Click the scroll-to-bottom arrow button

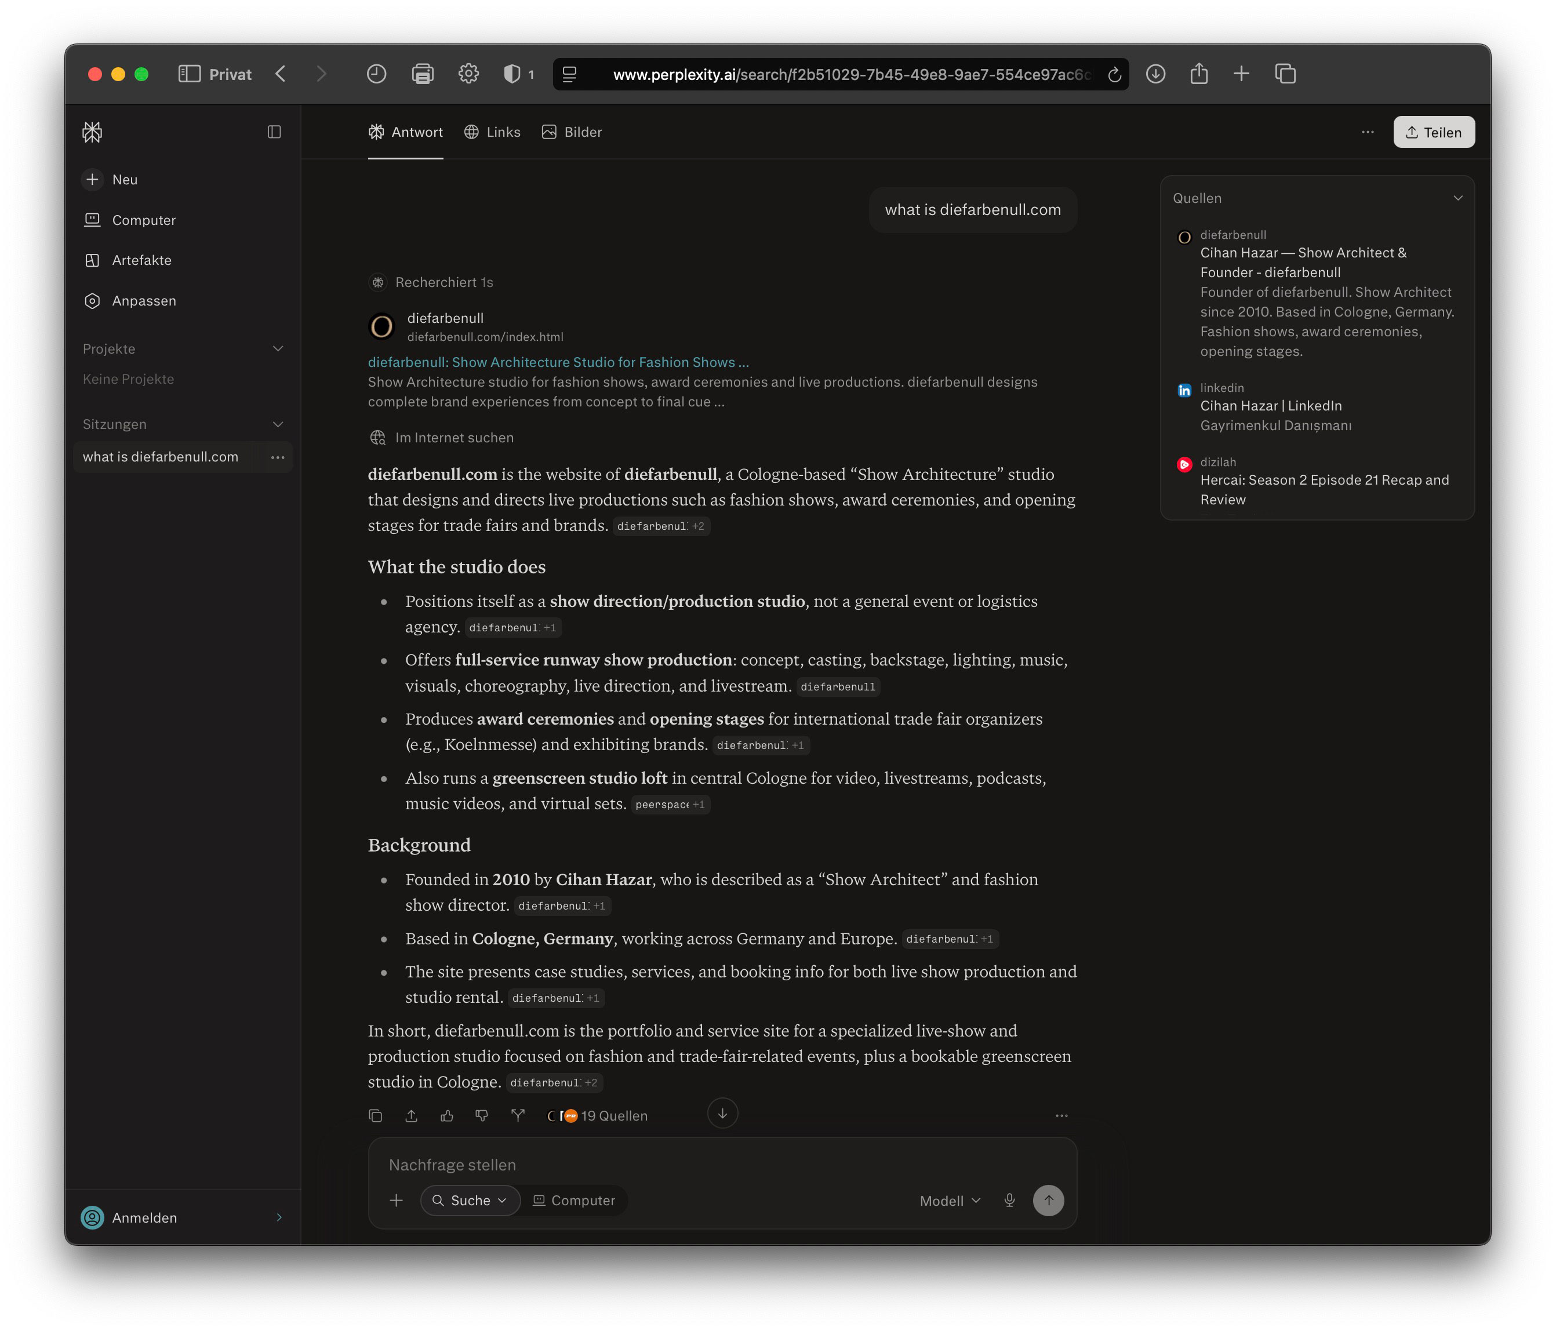(722, 1113)
